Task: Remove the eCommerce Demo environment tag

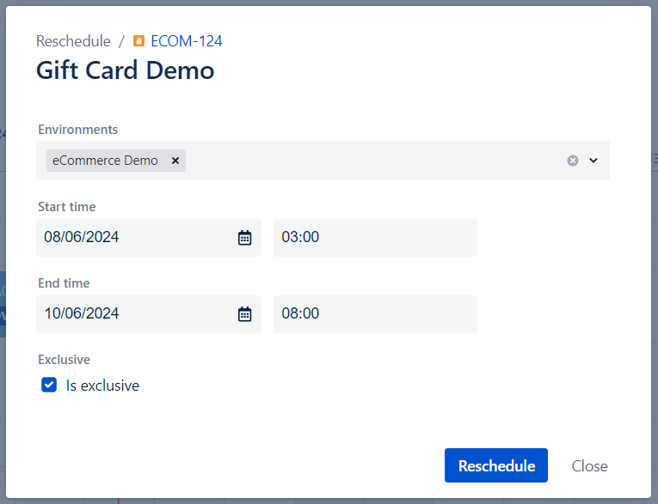Action: click(175, 161)
